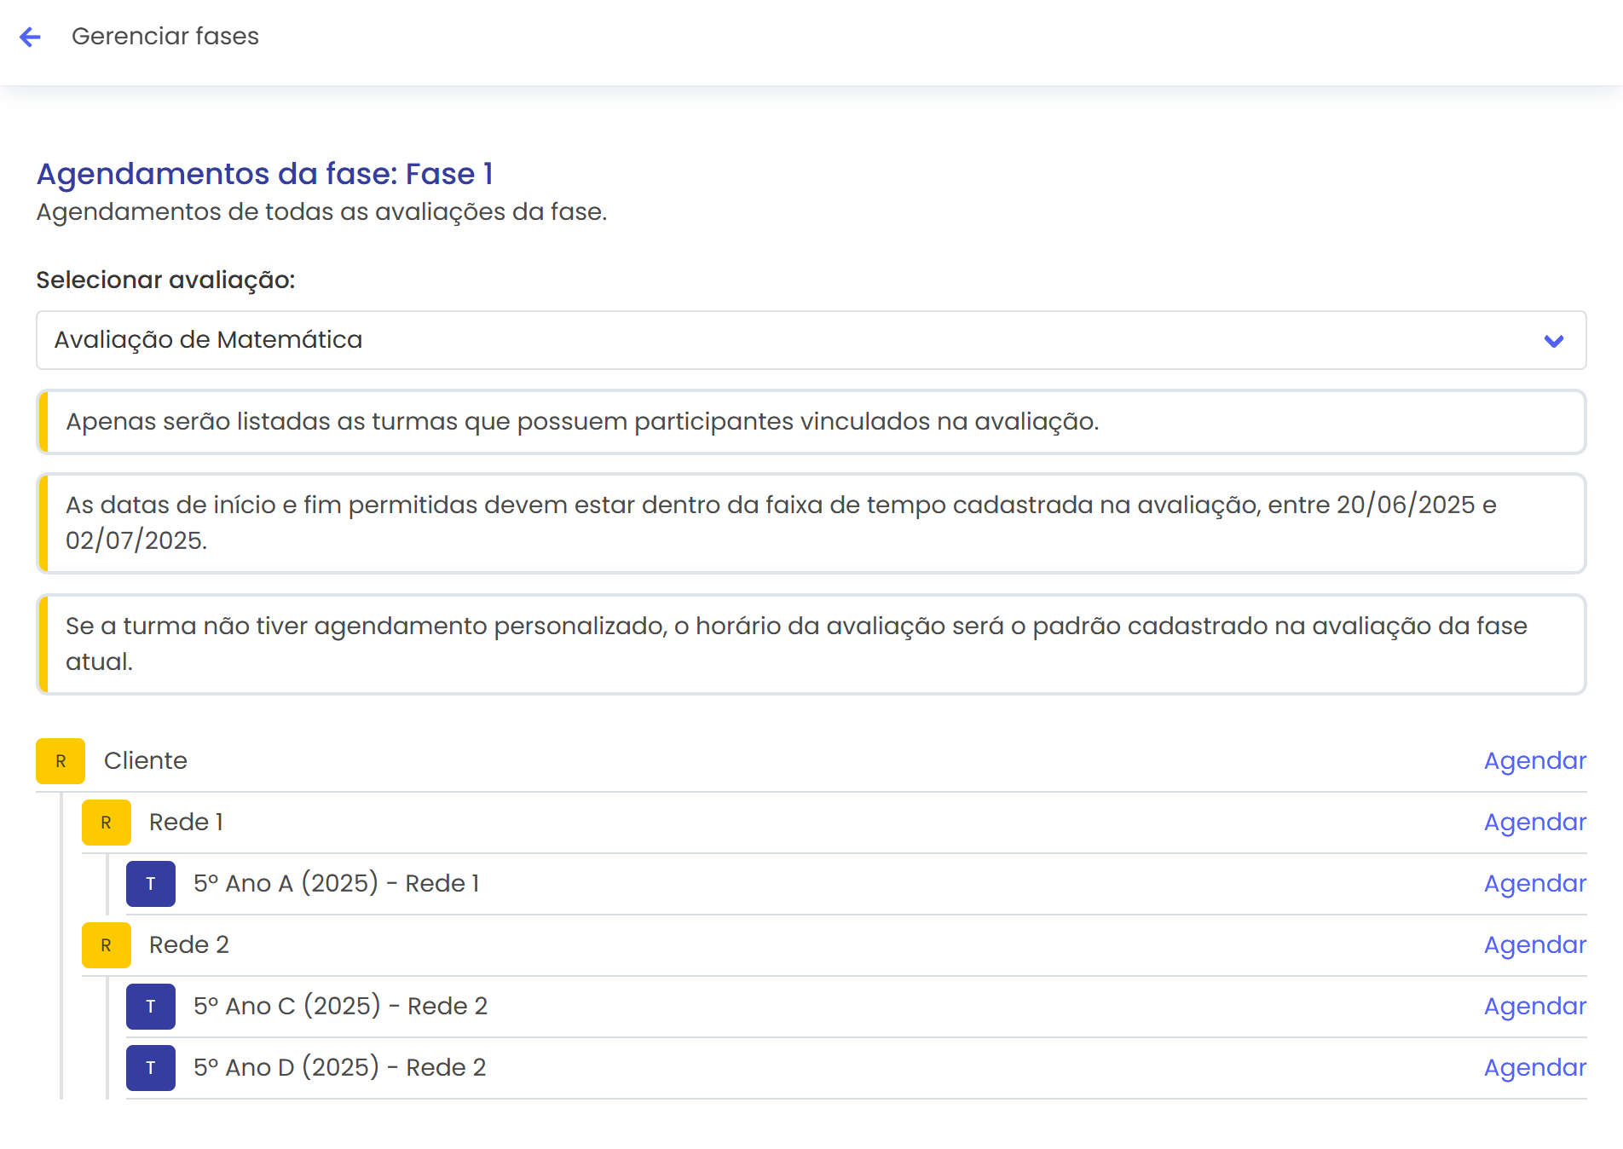Click the yellow R icon beside Cliente
This screenshot has width=1623, height=1149.
click(61, 761)
